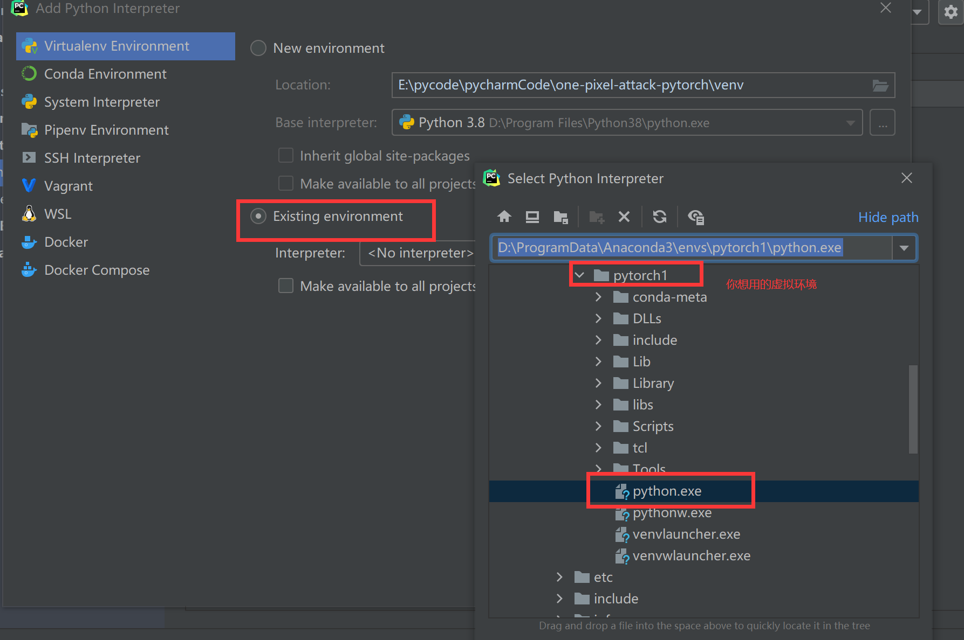Select SSH Interpreter in sidebar
The width and height of the screenshot is (964, 640).
point(126,158)
